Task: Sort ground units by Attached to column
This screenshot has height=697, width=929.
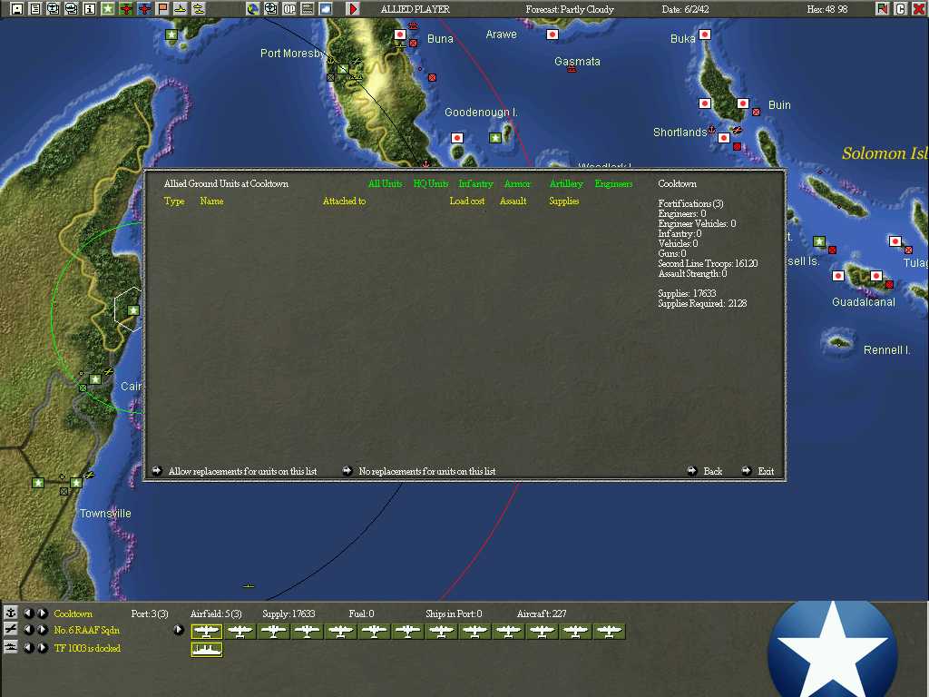Action: pos(344,201)
